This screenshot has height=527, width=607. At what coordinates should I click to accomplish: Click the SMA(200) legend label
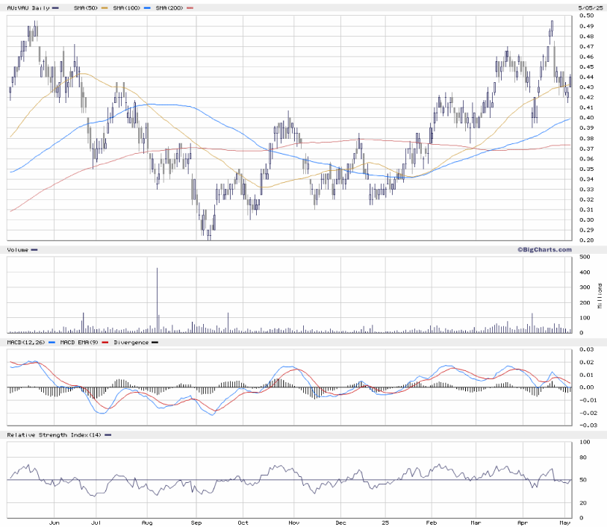click(169, 7)
